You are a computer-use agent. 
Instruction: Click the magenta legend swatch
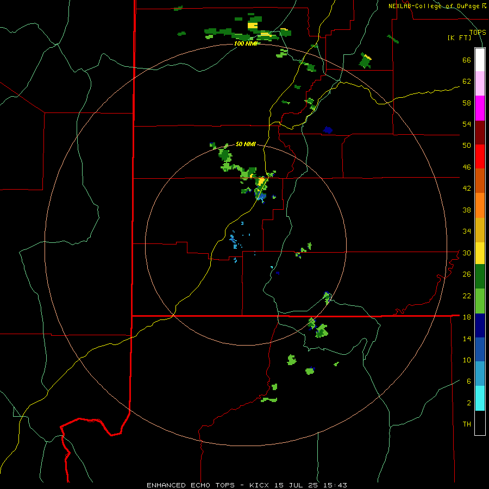pyautogui.click(x=480, y=108)
